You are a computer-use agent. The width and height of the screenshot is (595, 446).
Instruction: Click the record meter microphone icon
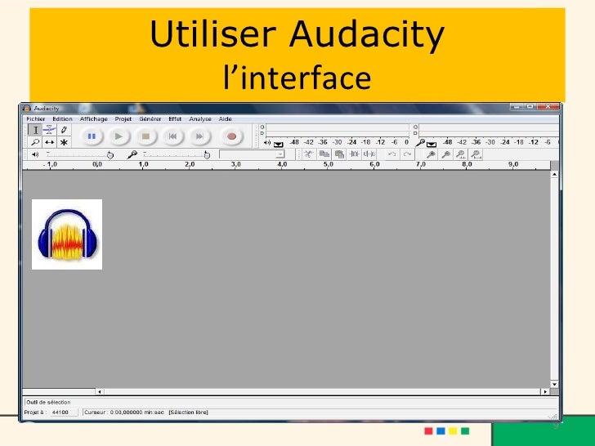coord(420,143)
